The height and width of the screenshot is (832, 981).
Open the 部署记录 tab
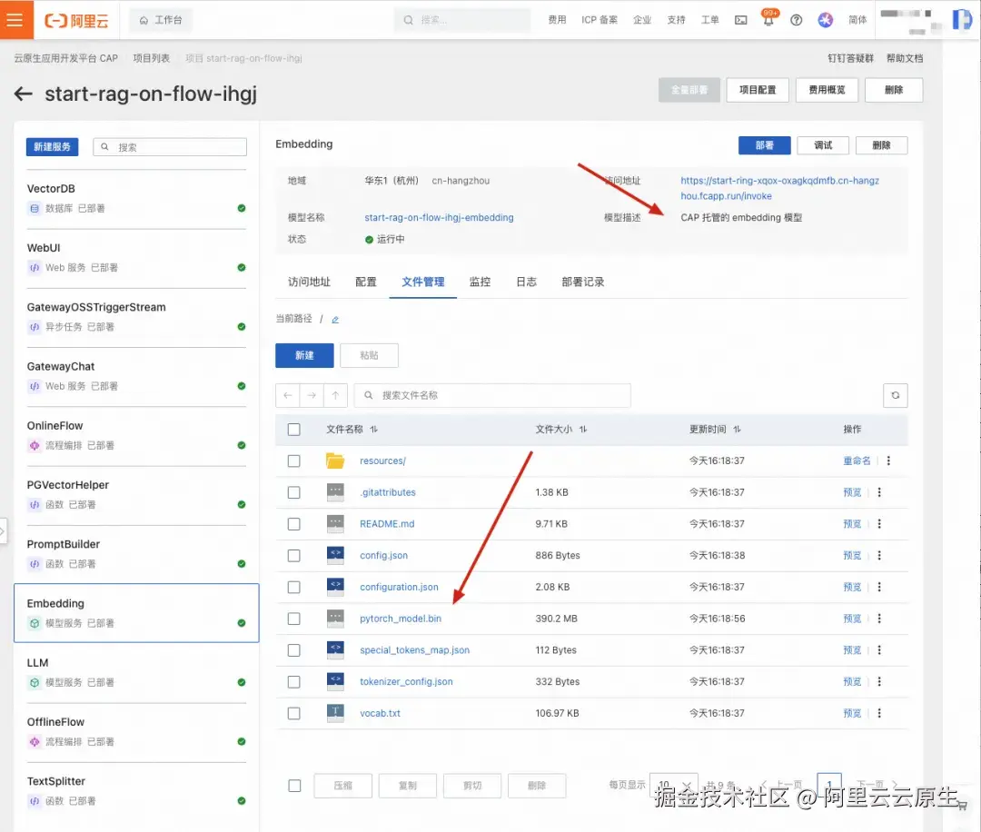(582, 282)
